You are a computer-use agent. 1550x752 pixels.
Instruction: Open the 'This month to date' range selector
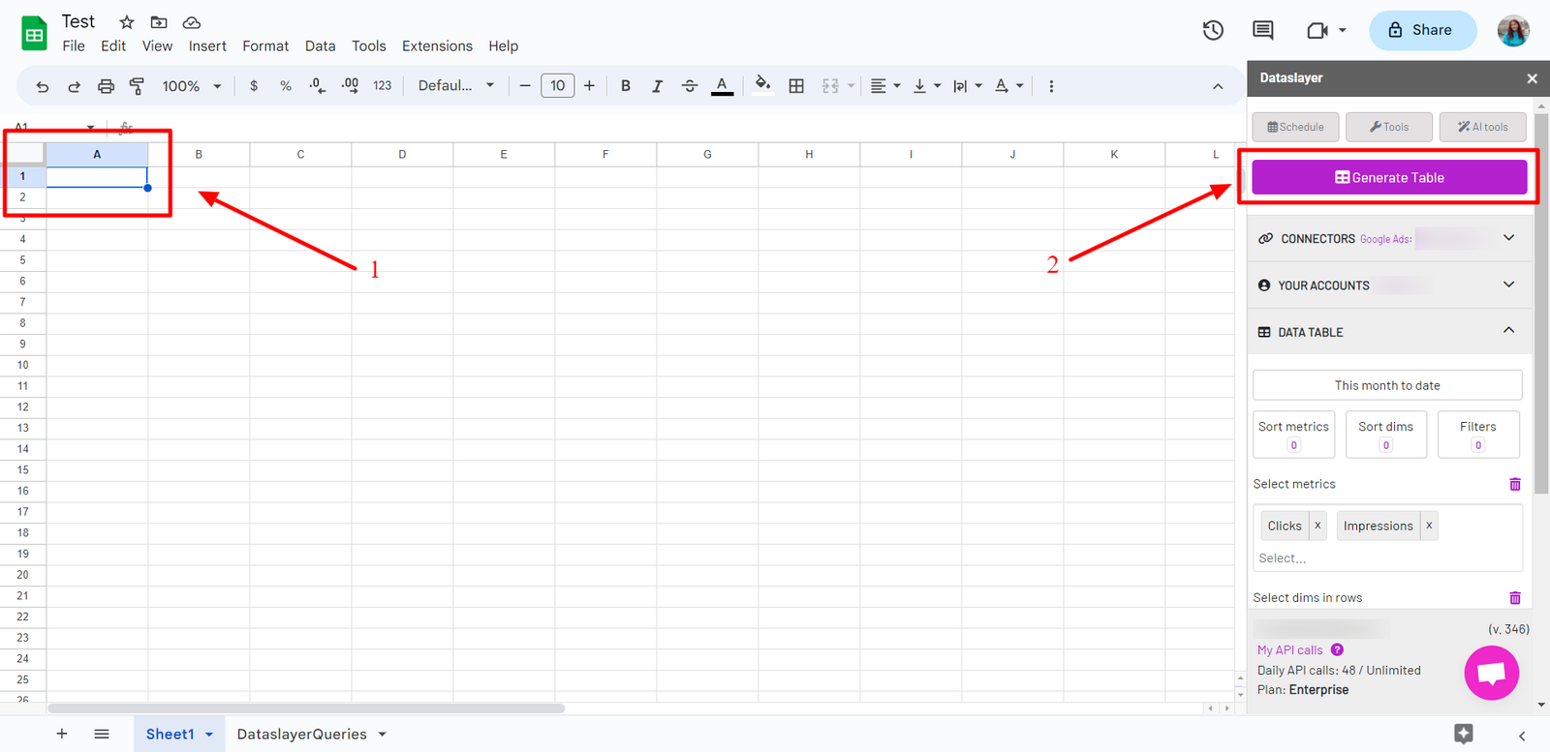click(x=1387, y=385)
